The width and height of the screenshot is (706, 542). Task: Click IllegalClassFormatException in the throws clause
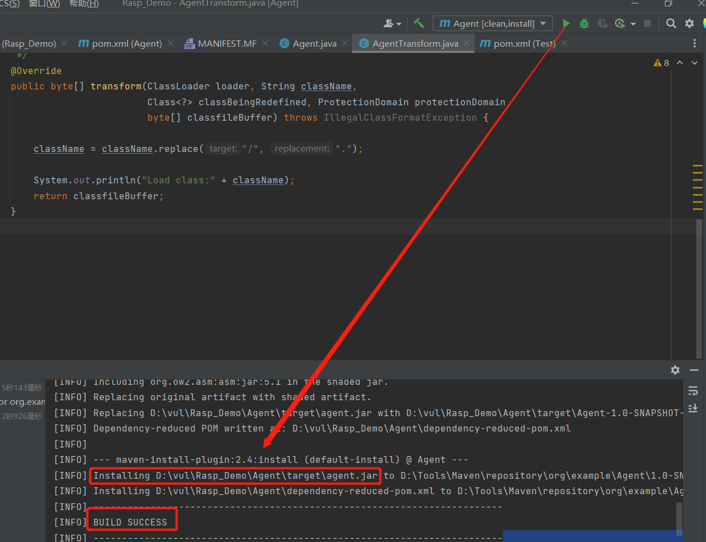click(x=401, y=118)
